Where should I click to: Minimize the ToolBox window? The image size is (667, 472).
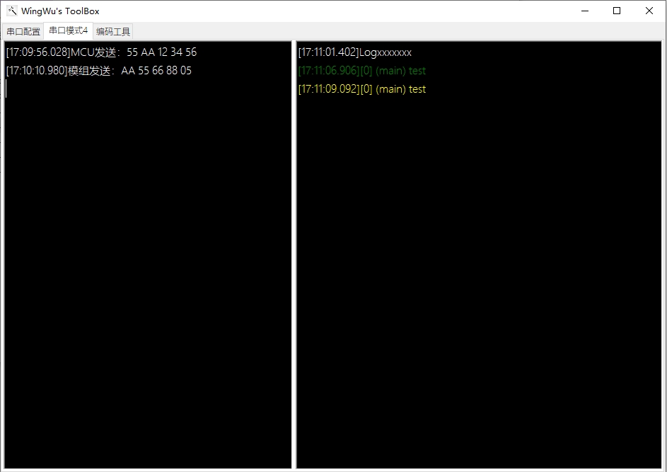585,11
